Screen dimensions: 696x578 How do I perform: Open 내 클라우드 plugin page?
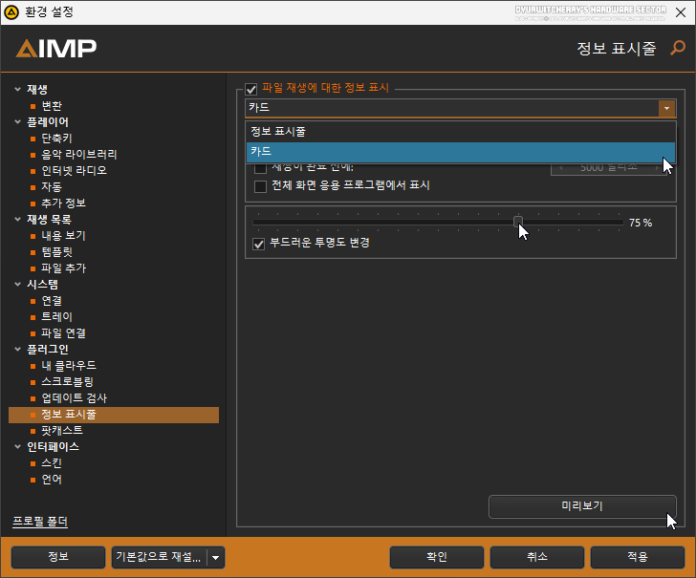(69, 366)
